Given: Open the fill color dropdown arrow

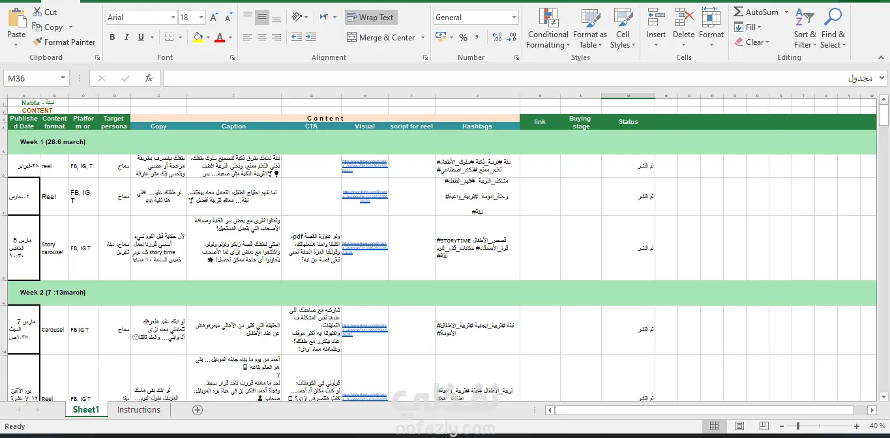Looking at the screenshot, I should coord(208,37).
